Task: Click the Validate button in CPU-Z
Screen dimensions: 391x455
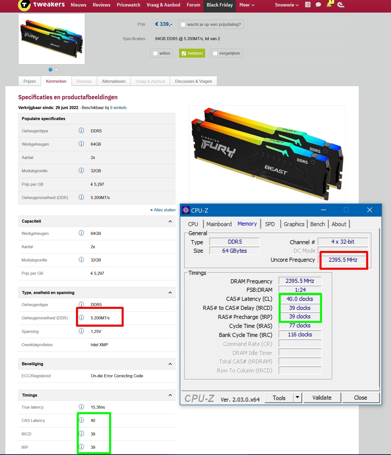Action: (x=322, y=398)
